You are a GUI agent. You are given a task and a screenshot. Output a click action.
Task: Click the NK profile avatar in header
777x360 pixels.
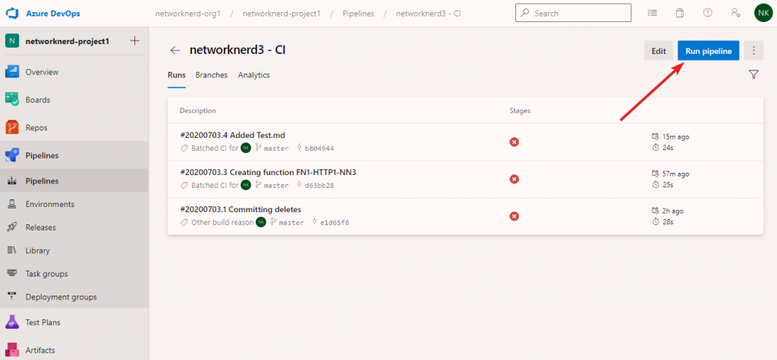[763, 14]
